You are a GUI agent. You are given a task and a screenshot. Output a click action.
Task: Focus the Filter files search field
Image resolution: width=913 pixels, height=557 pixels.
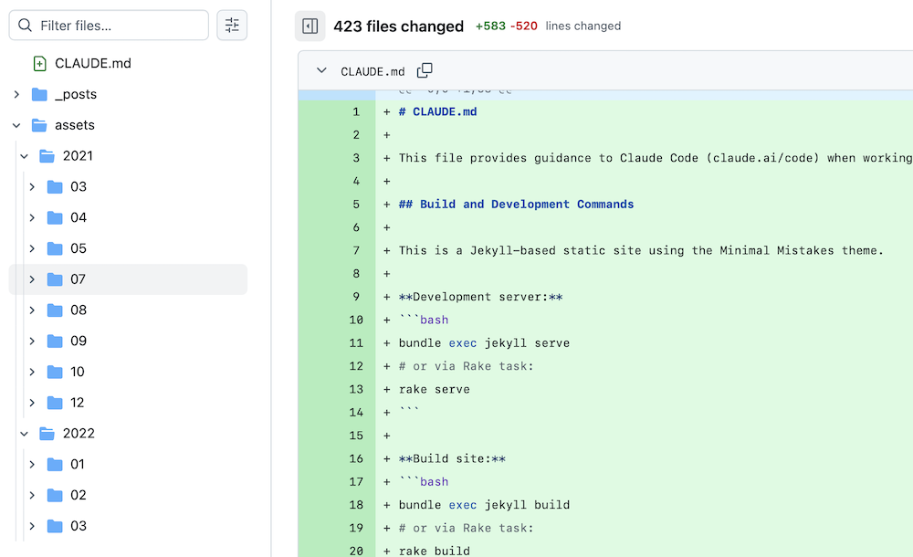point(109,25)
